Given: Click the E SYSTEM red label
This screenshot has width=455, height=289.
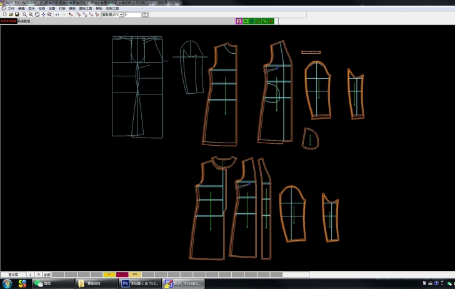Looking at the screenshot, I should click(x=9, y=21).
